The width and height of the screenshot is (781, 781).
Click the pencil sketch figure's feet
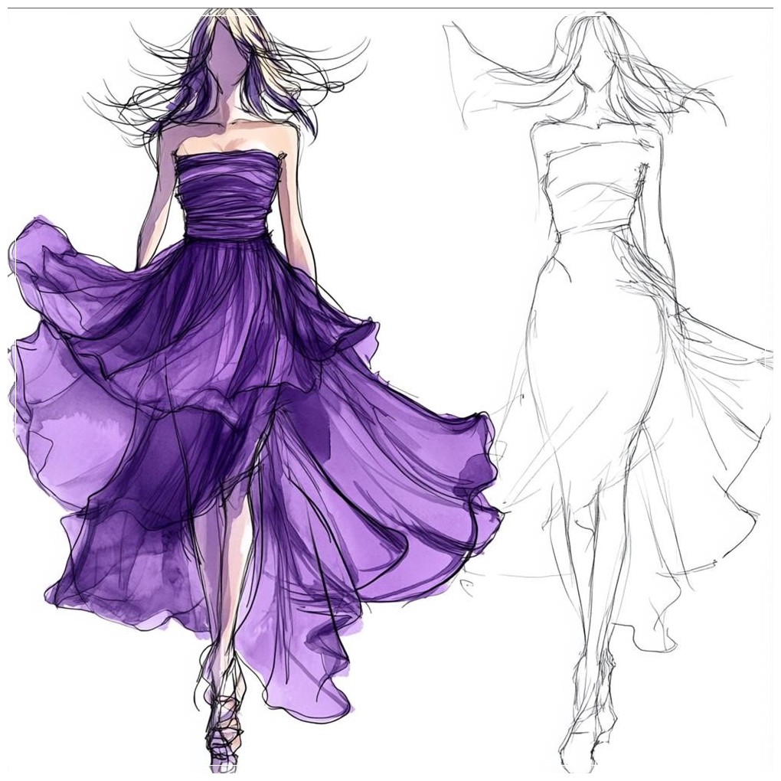tap(586, 735)
